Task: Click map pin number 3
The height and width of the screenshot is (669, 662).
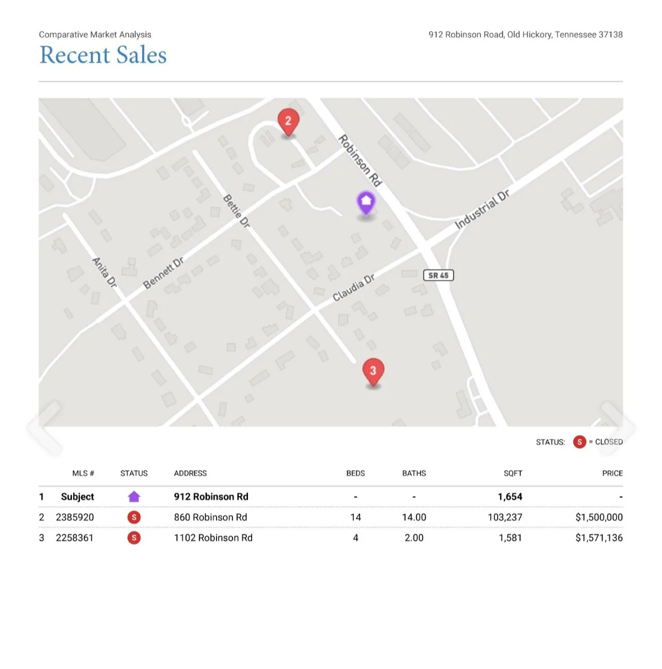Action: click(373, 371)
